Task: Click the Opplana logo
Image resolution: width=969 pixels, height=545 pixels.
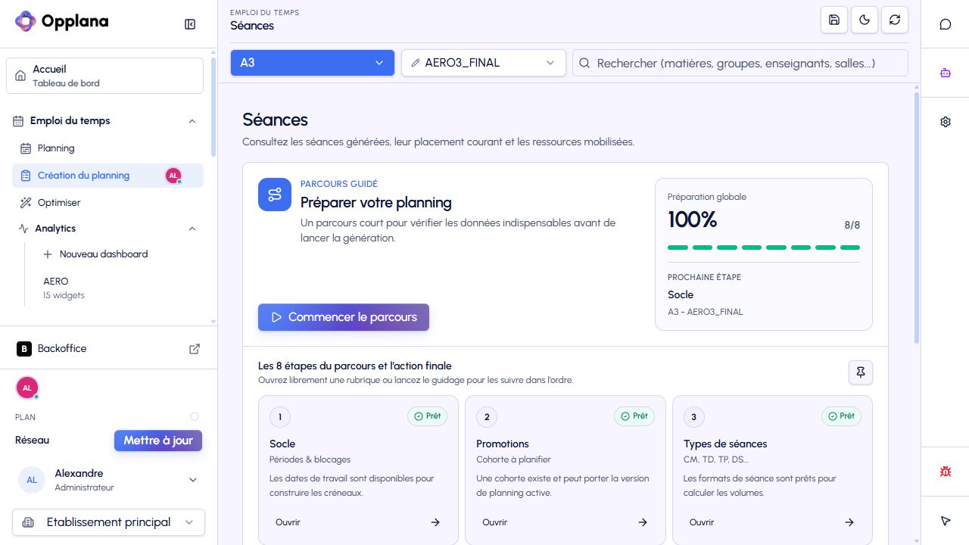Action: point(62,22)
